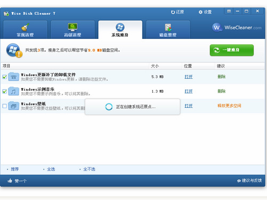Click the 还原 restore button
The width and height of the screenshot is (267, 200).
click(177, 12)
